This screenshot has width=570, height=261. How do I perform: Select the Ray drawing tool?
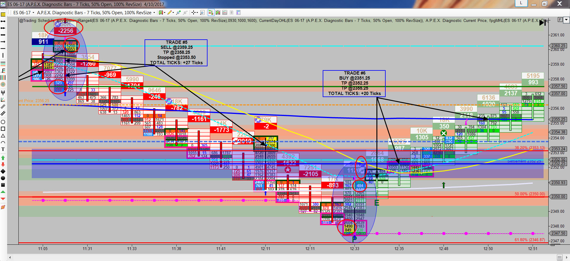[x=3, y=28]
